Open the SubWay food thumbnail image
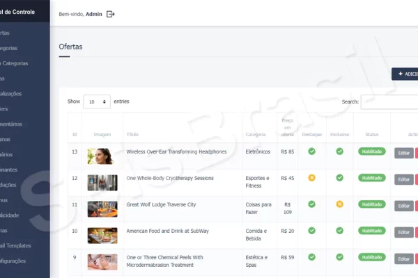 tap(102, 236)
